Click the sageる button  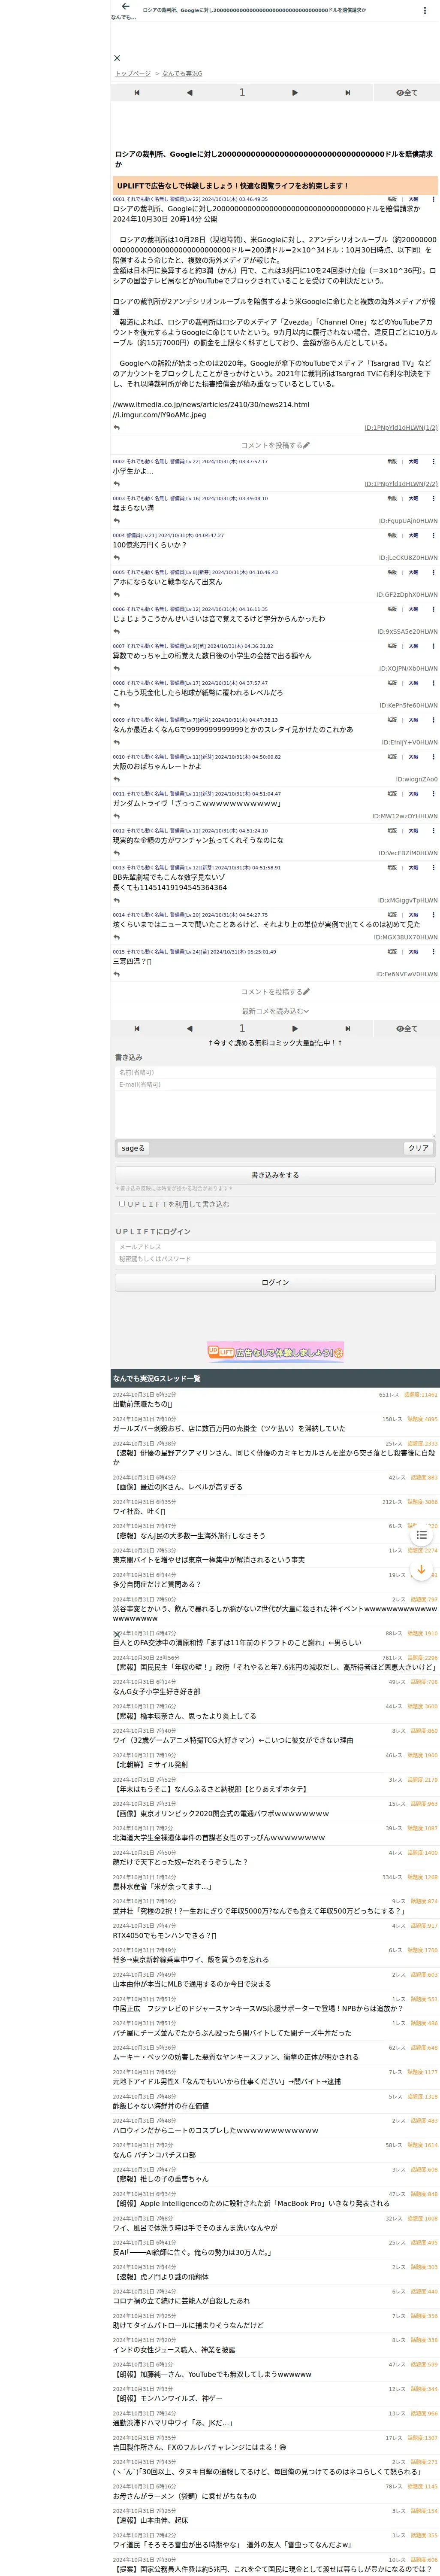tap(133, 1148)
